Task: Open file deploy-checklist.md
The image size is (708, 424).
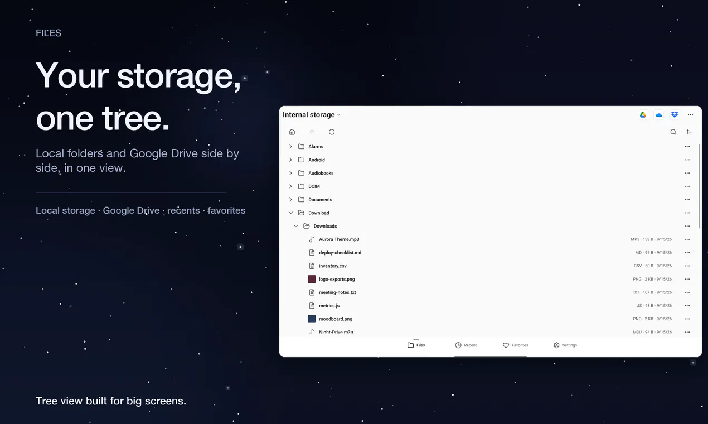Action: pyautogui.click(x=340, y=253)
